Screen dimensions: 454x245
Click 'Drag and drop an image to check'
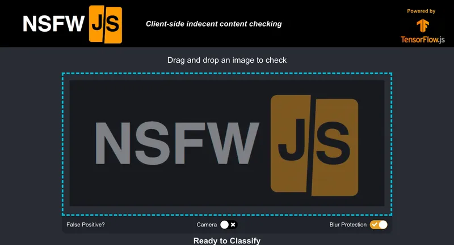click(227, 60)
